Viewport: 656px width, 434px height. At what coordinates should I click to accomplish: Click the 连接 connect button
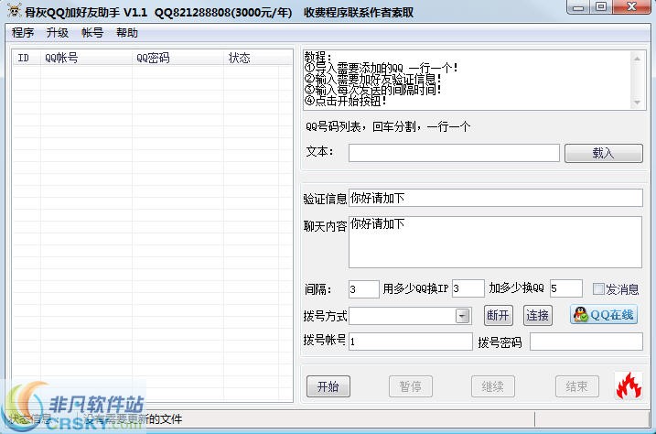point(538,315)
